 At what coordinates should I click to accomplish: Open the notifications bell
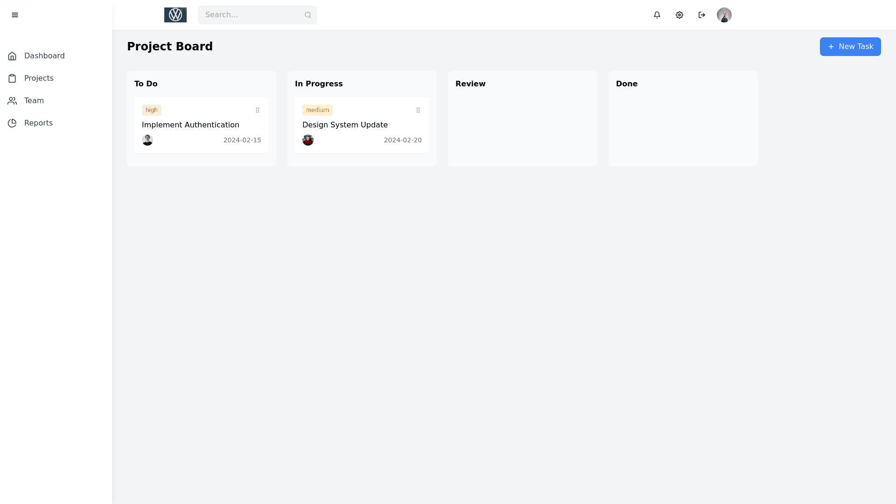pyautogui.click(x=657, y=15)
